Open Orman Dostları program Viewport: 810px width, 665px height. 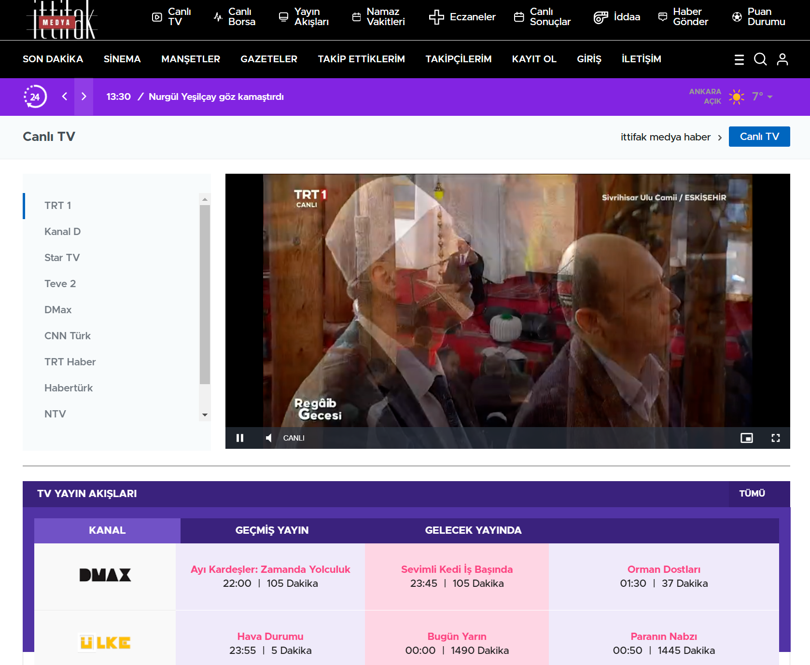tap(664, 569)
